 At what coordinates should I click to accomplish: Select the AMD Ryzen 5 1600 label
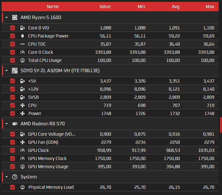(x=41, y=17)
